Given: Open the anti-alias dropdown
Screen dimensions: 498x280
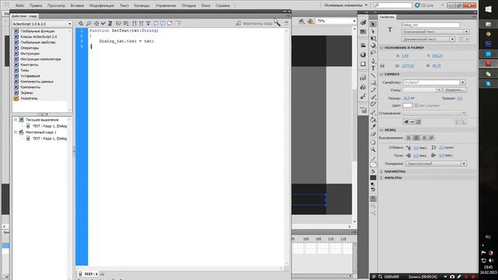Looking at the screenshot, I should click(435, 113).
